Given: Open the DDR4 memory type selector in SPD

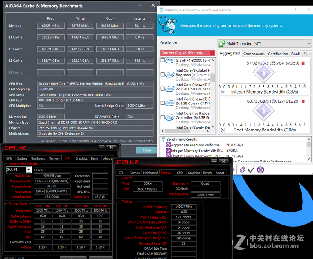Looking at the screenshot, I should [x=70, y=169].
